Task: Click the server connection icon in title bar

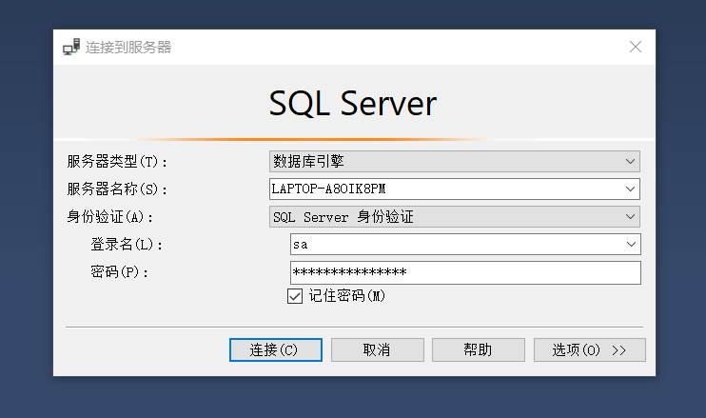Action: (x=71, y=47)
